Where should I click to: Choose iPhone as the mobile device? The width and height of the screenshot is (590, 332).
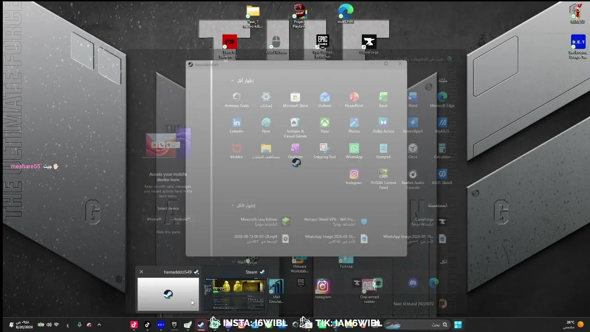tap(154, 219)
